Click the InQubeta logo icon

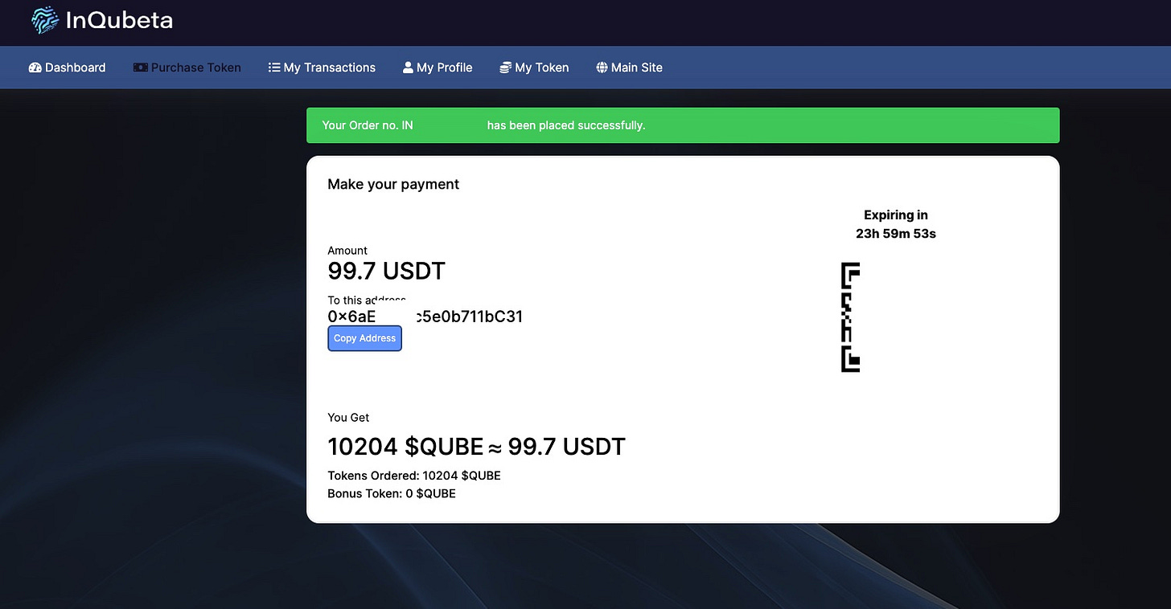pos(45,20)
